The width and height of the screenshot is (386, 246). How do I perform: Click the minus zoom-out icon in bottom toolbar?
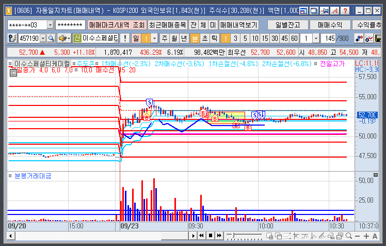358,236
